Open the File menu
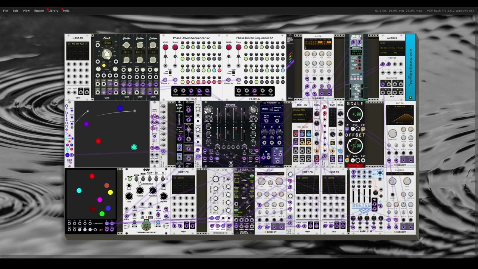478x269 pixels. coord(6,10)
